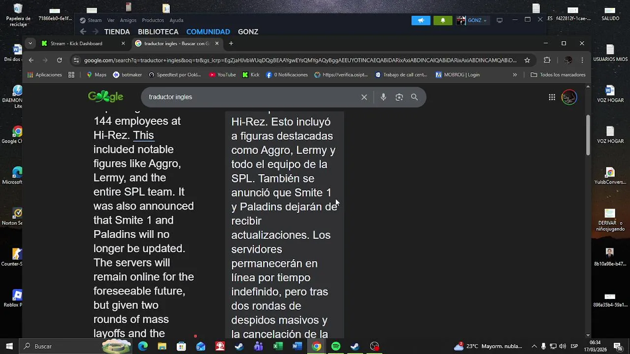This screenshot has width=630, height=354.
Task: Open File Explorer from the taskbar
Action: (x=162, y=346)
